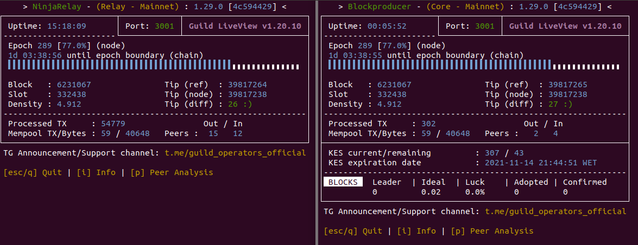The width and height of the screenshot is (638, 245).
Task: Select Tip (ref) value 39817264
Action: [248, 85]
